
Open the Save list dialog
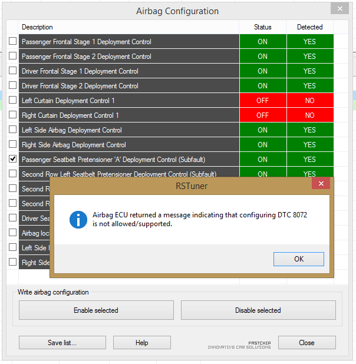point(62,343)
